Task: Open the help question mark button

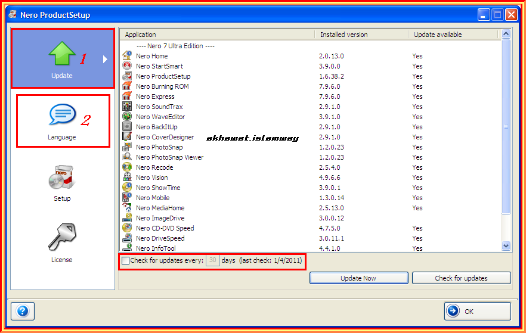Action: [x=23, y=311]
